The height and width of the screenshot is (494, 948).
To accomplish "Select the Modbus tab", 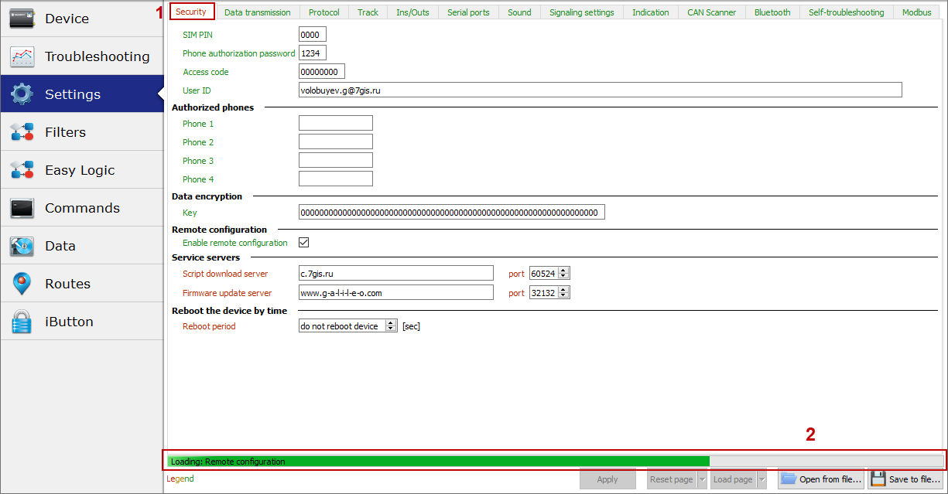I will click(917, 12).
